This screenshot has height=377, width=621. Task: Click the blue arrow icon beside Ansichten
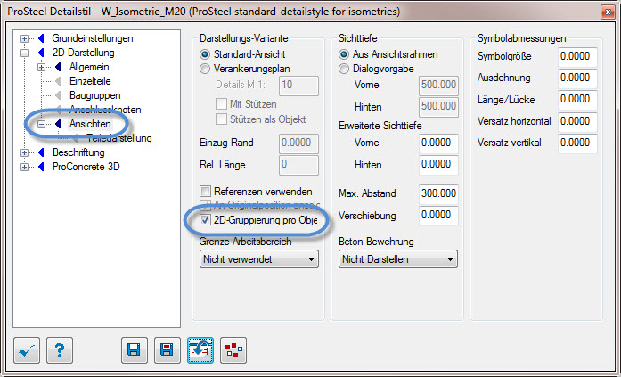point(58,125)
